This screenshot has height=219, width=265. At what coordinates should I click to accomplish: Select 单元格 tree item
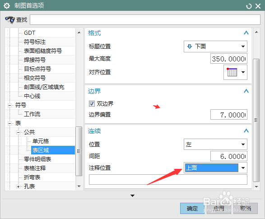[x=41, y=141]
